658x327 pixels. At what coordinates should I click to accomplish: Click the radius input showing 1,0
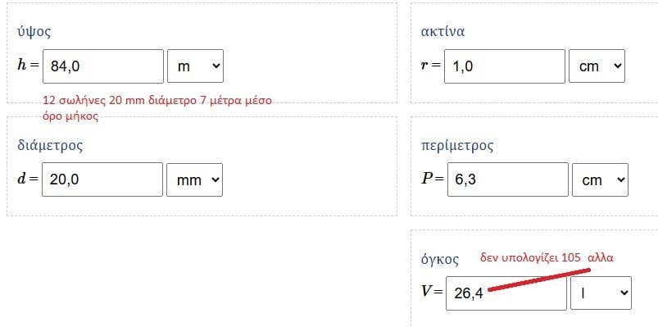click(x=505, y=66)
